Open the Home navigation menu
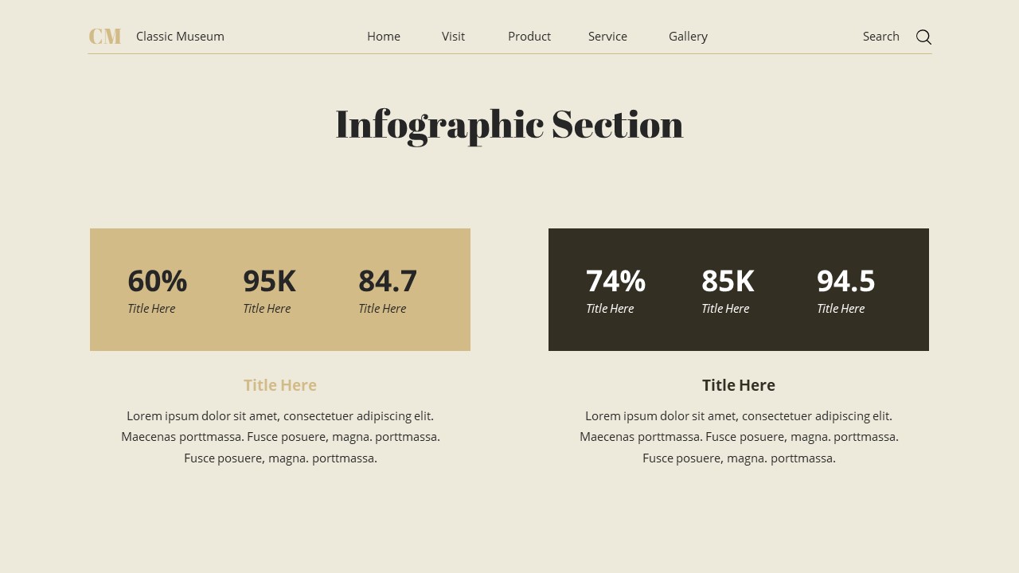The width and height of the screenshot is (1019, 573). tap(384, 36)
